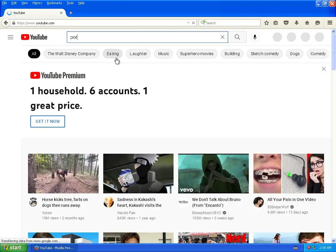
Task: Go back with the browser back arrow
Action: click(6, 23)
